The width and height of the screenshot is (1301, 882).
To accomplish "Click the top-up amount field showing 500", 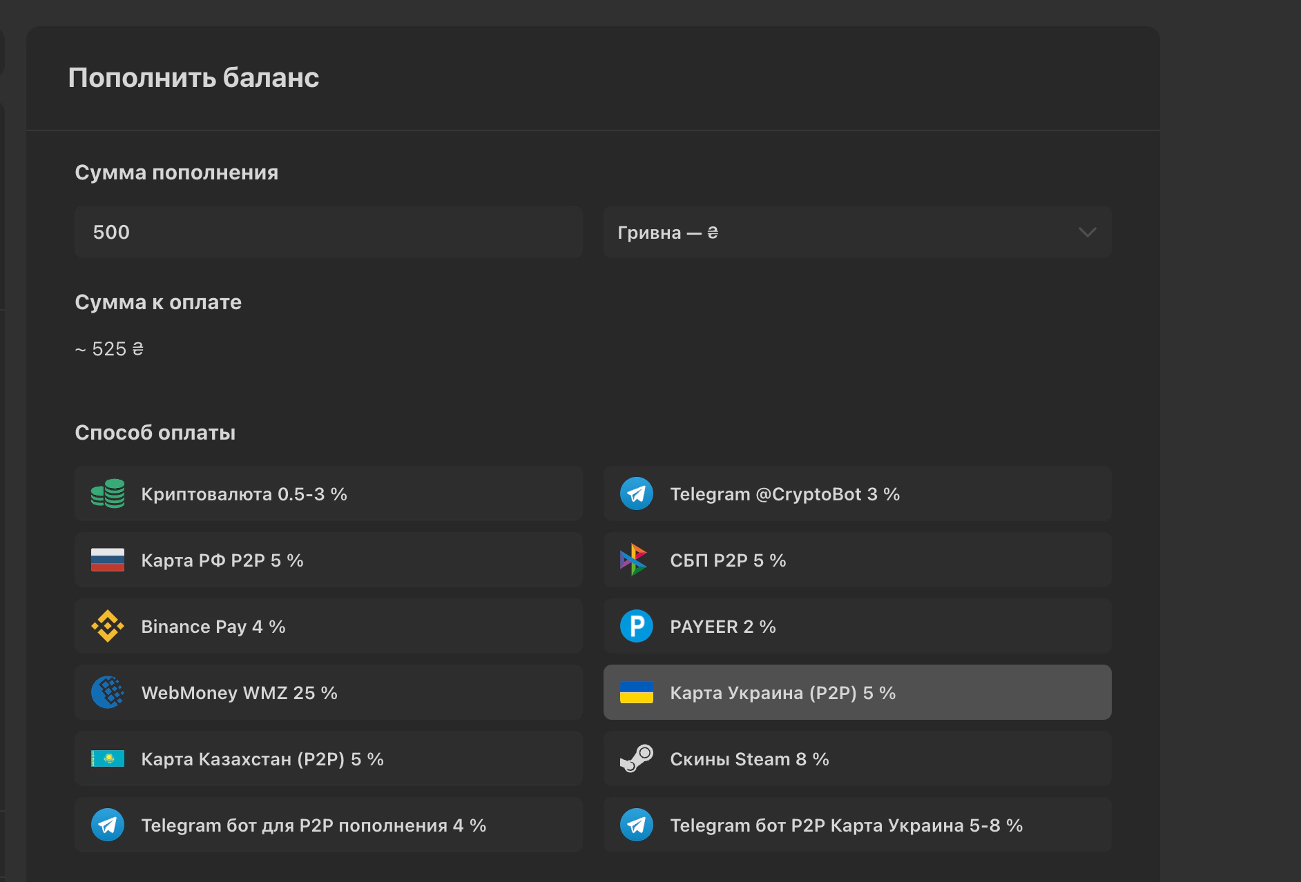I will pyautogui.click(x=328, y=233).
